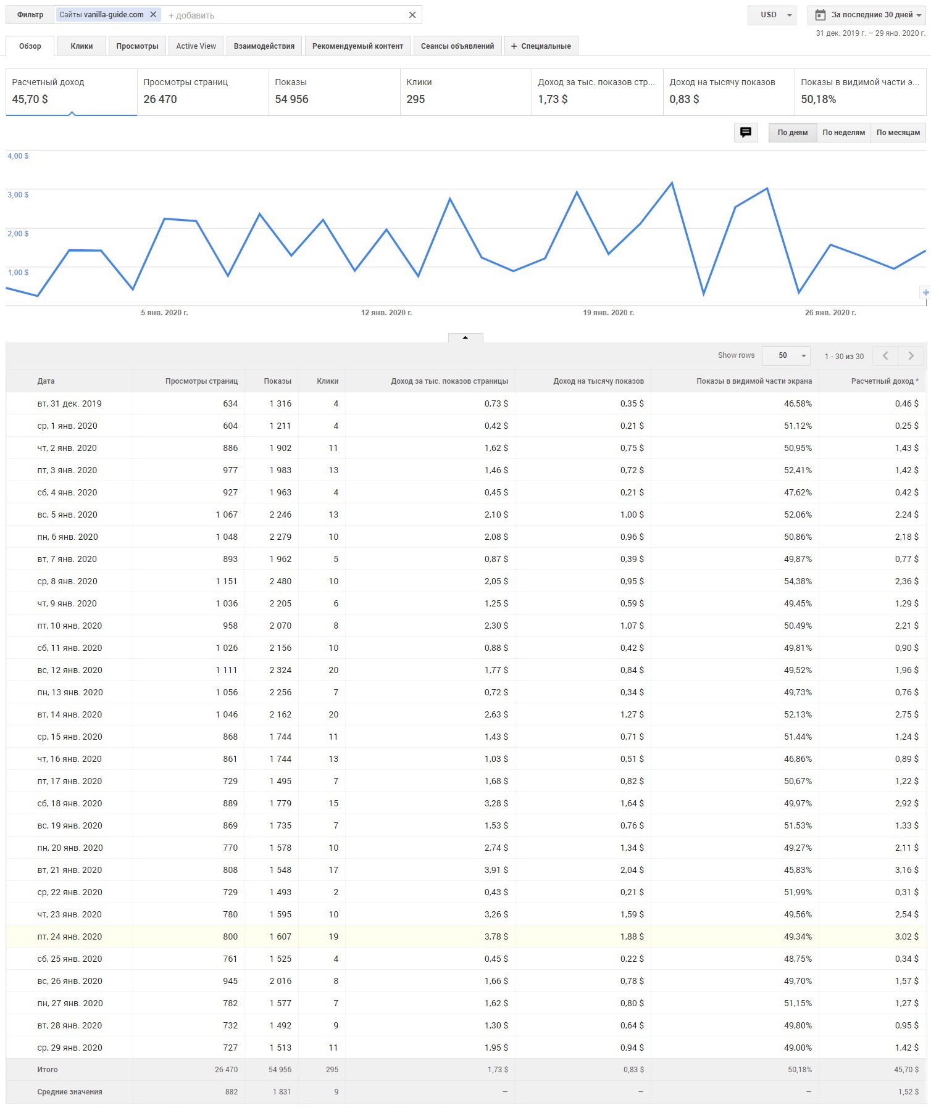Sort the table by 'Клики' column header
The width and height of the screenshot is (931, 1108).
point(327,381)
